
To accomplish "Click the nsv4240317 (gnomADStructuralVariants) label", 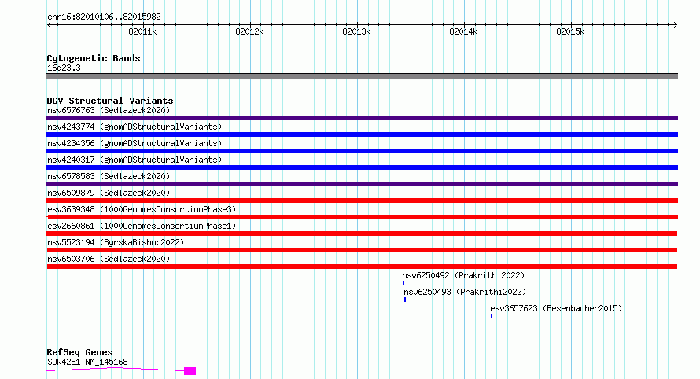I will [134, 160].
